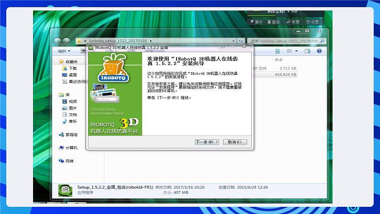Expand the address bar history dropdown
Viewport: 380px width, 214px height.
234,41
